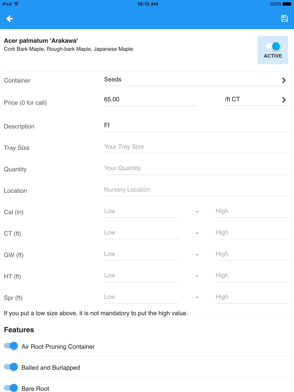Disable Air Root Pruning Container feature
Viewport: 294px width, 392px height.
pyautogui.click(x=11, y=346)
